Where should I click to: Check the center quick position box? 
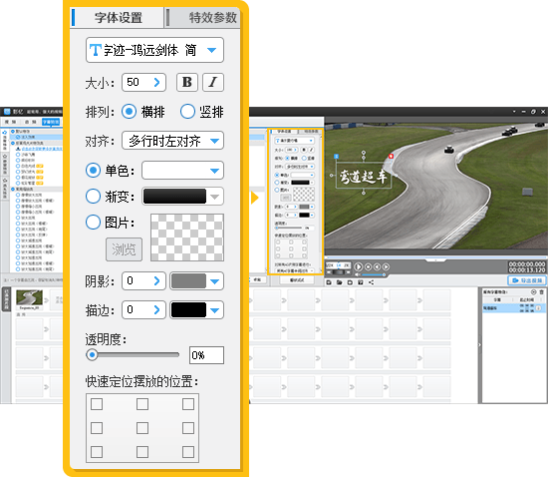(142, 428)
